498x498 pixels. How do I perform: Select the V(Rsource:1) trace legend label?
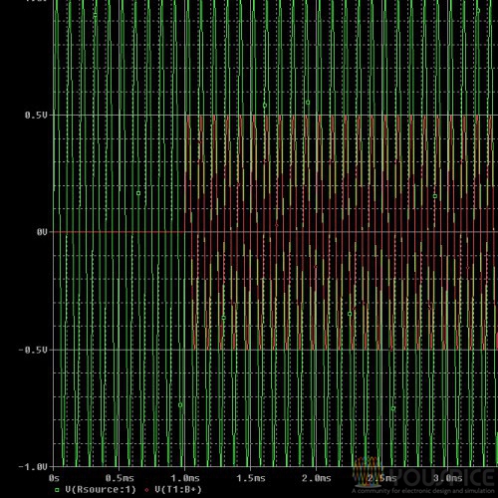pyautogui.click(x=101, y=489)
